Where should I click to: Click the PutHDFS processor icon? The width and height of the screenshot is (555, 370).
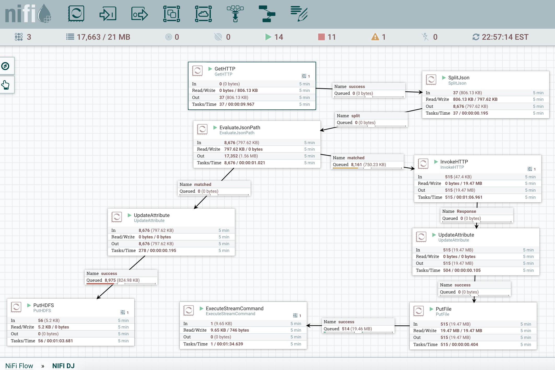pyautogui.click(x=16, y=307)
